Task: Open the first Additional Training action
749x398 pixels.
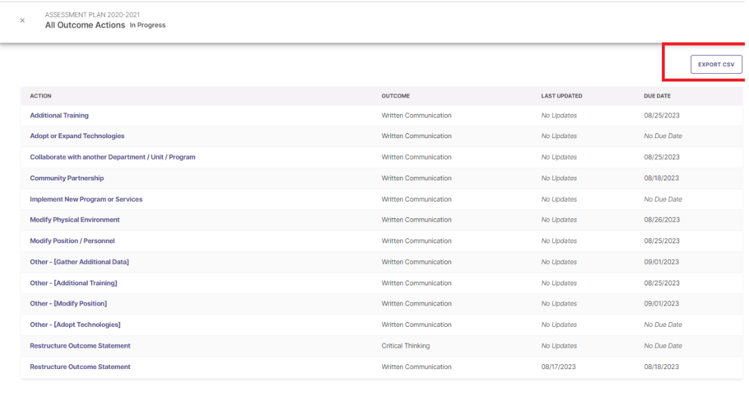Action: click(x=59, y=115)
